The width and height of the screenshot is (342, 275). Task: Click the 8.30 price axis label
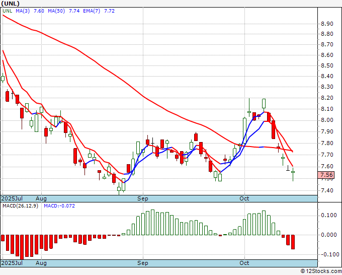[x=327, y=87]
